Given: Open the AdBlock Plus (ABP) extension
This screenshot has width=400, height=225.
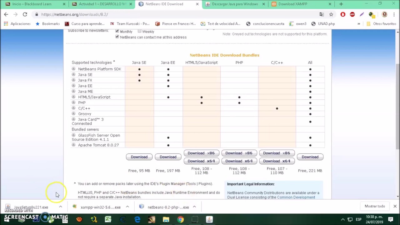Looking at the screenshot, I should (x=352, y=14).
